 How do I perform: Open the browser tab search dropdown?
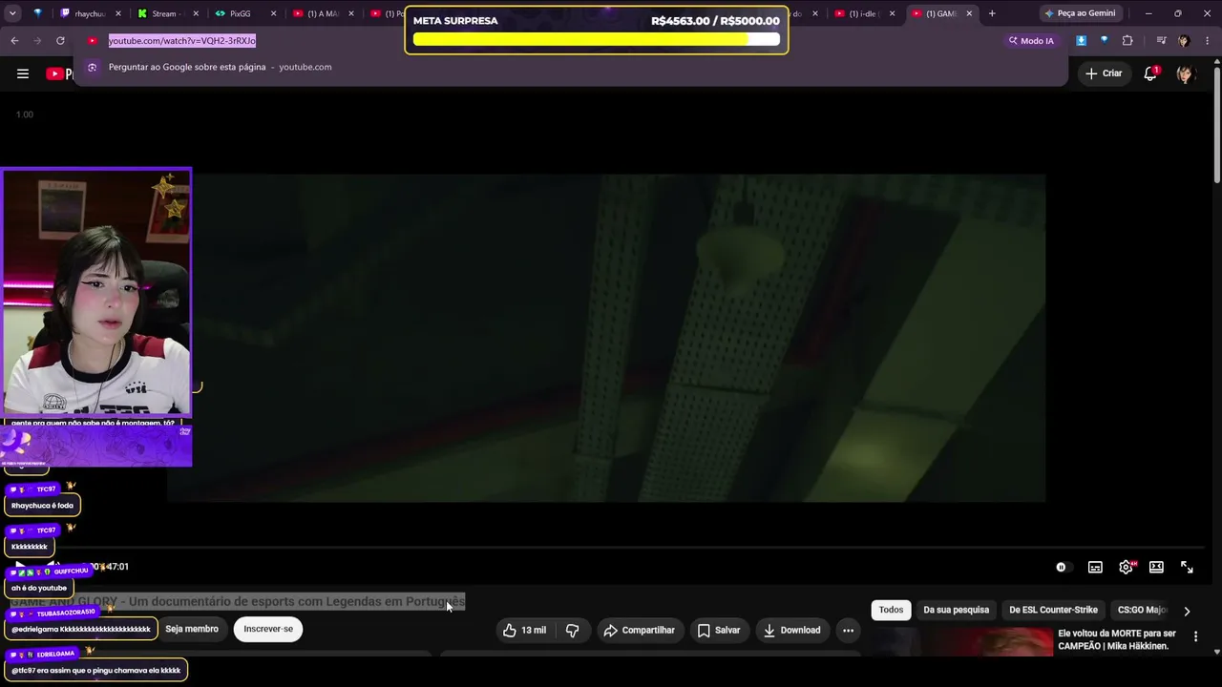click(12, 13)
